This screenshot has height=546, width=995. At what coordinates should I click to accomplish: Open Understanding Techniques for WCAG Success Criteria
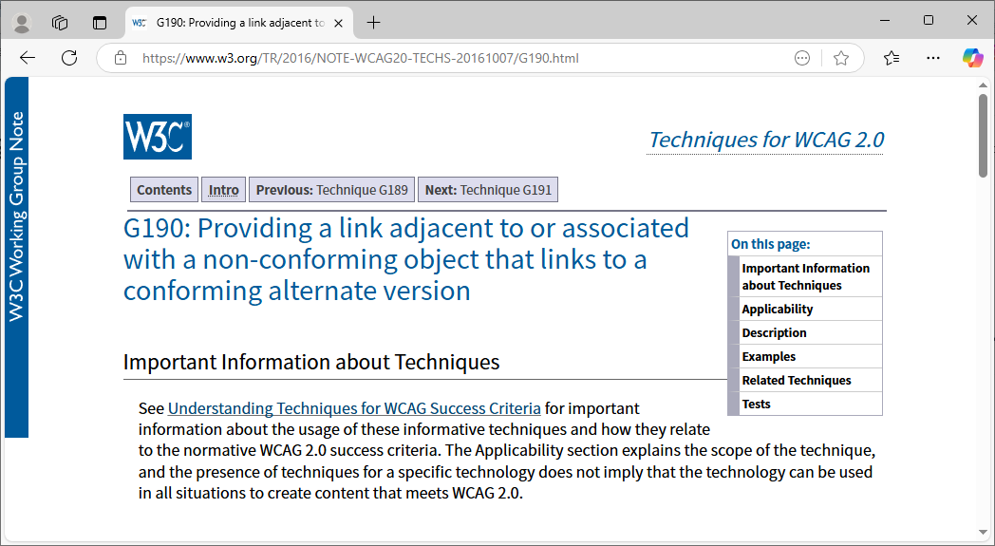(x=354, y=408)
